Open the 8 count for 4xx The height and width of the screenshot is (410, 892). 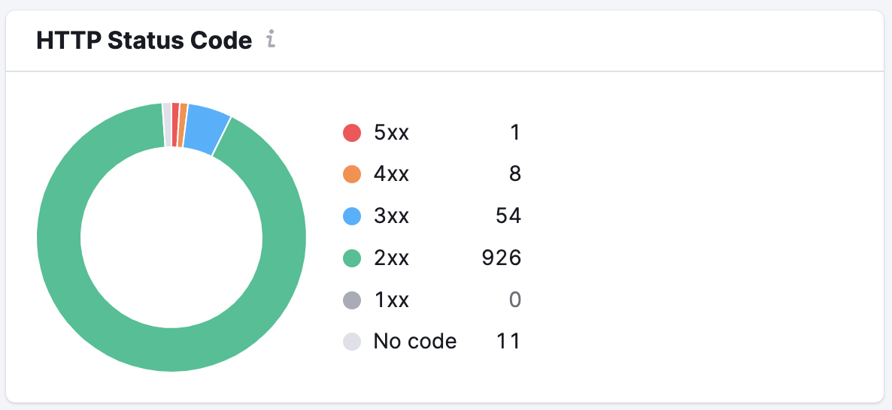coord(514,175)
